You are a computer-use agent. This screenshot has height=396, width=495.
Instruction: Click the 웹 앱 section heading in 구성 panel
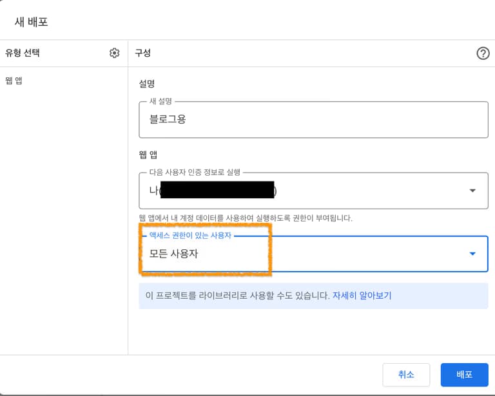pos(148,155)
